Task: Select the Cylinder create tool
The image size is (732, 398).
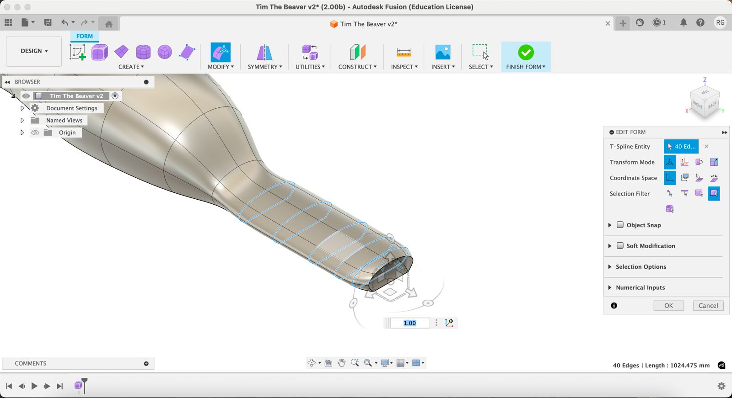Action: pyautogui.click(x=143, y=52)
